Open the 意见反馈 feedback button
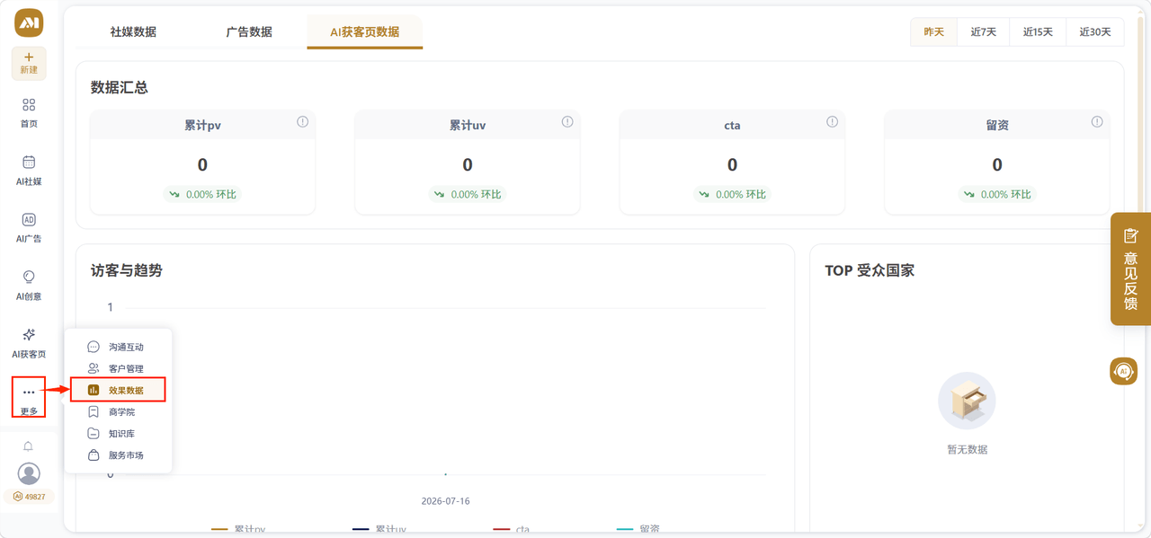Viewport: 1151px width, 538px height. (1131, 269)
